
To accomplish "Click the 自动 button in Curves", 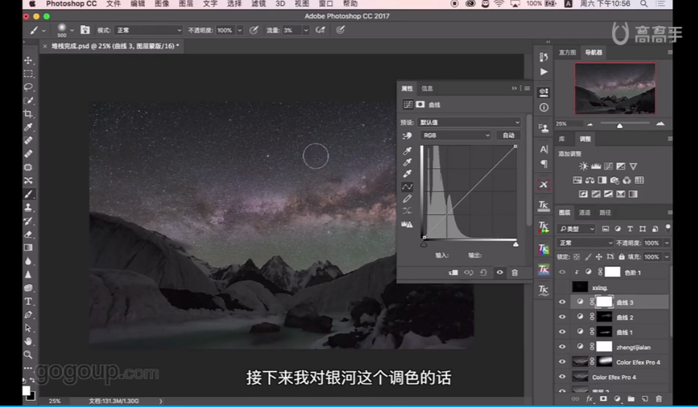I will pos(508,136).
